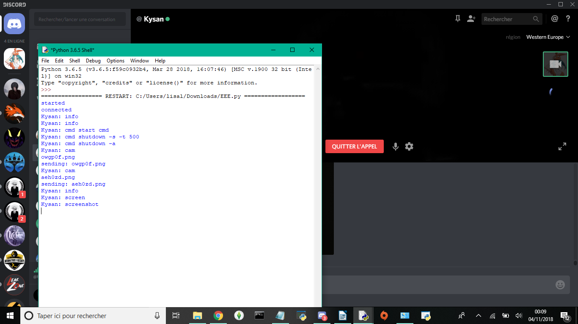The width and height of the screenshot is (578, 324).
Task: Open File Explorer from taskbar
Action: click(197, 316)
